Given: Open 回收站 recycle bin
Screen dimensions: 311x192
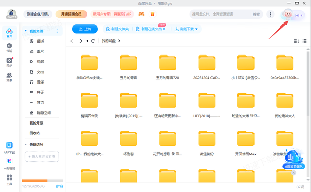Looking at the screenshot, I should coord(35,133).
